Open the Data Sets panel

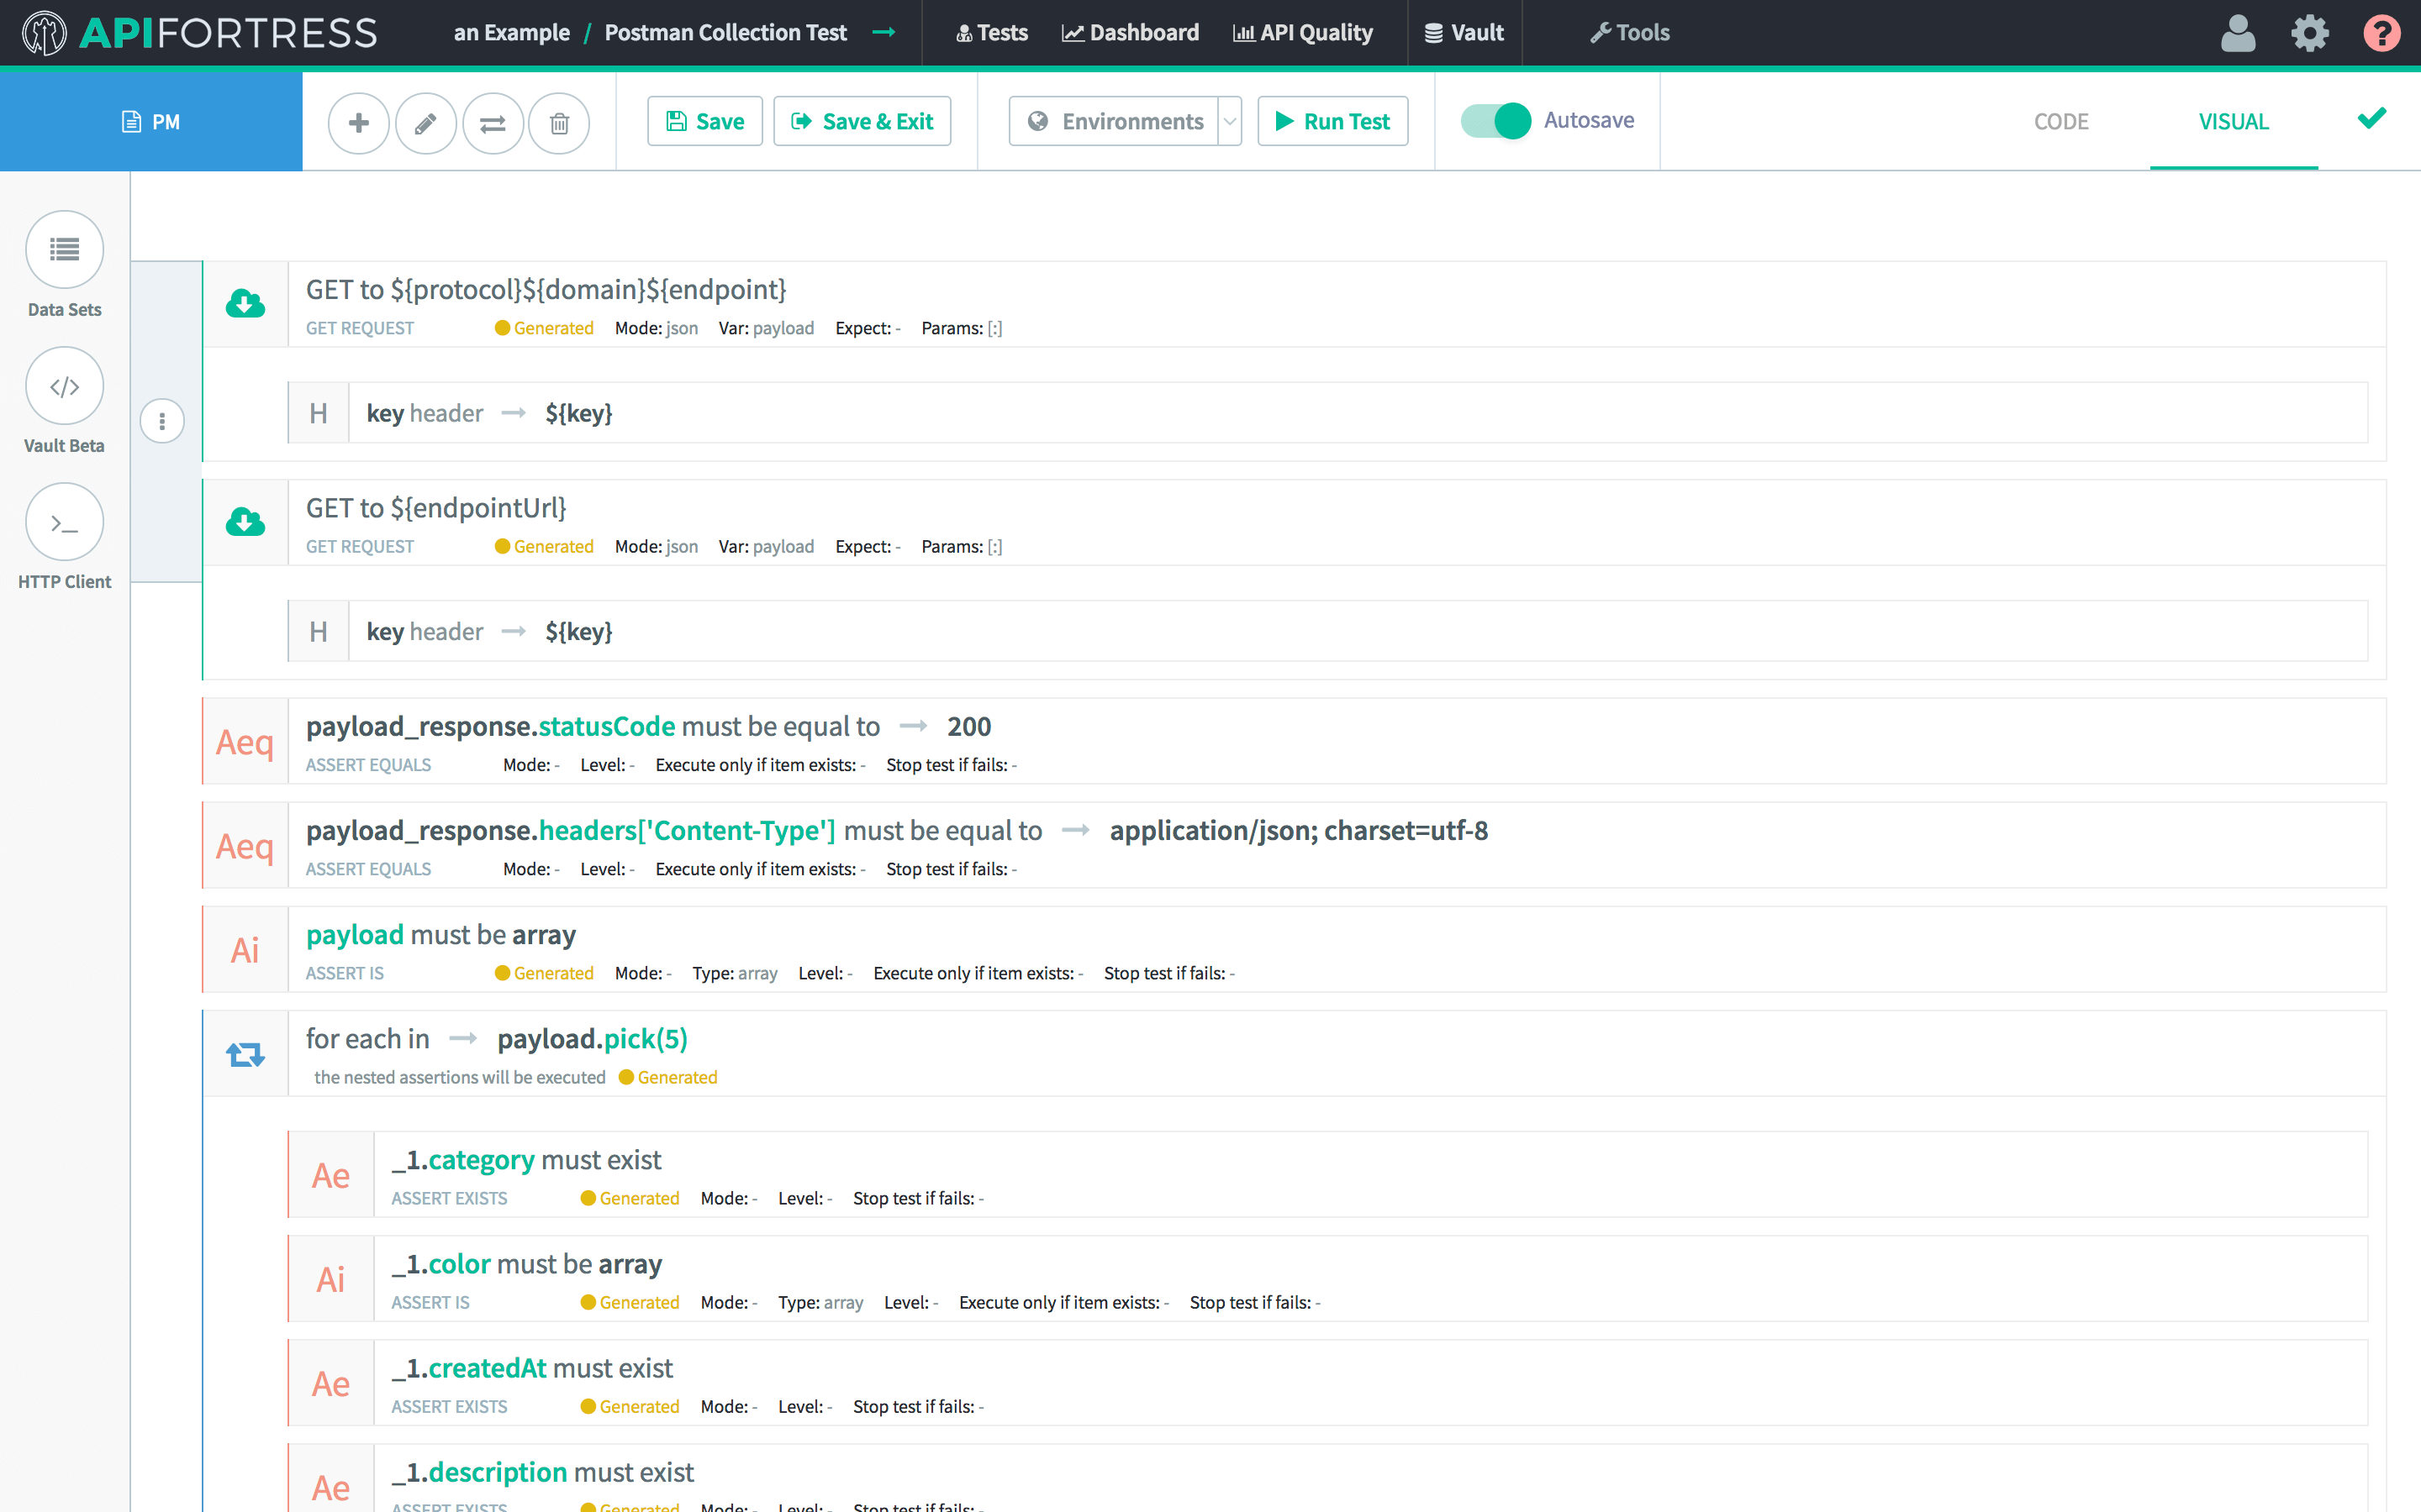(x=64, y=250)
